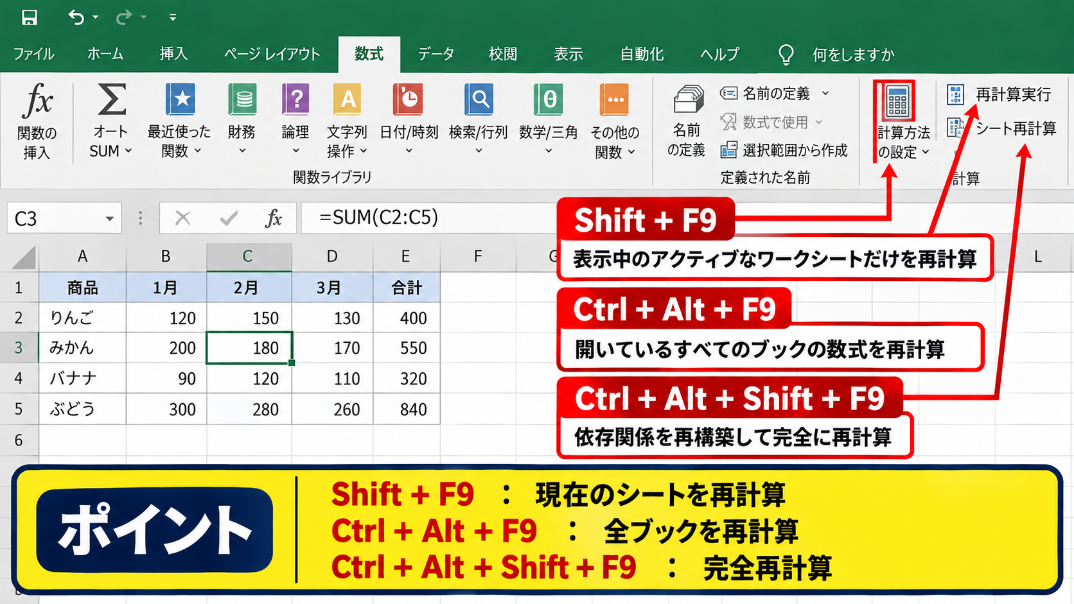Open the 日付/時刻 functions icon

(x=409, y=99)
